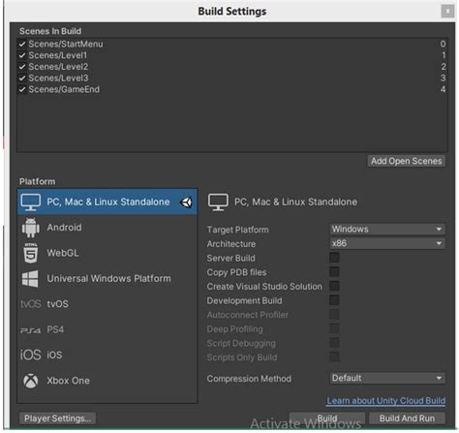Click the tvOS platform icon
This screenshot has width=459, height=433.
[31, 304]
